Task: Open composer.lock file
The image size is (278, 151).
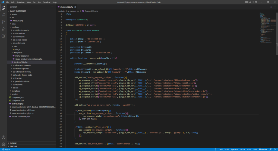Action: [x=18, y=101]
